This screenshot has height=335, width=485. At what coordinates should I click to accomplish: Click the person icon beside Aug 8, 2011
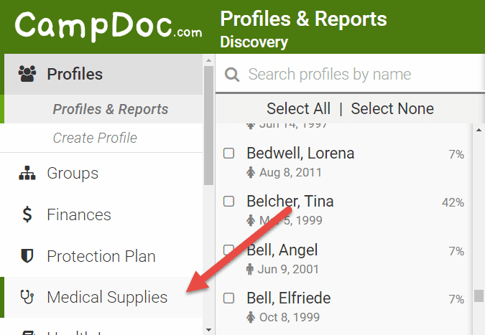[251, 172]
